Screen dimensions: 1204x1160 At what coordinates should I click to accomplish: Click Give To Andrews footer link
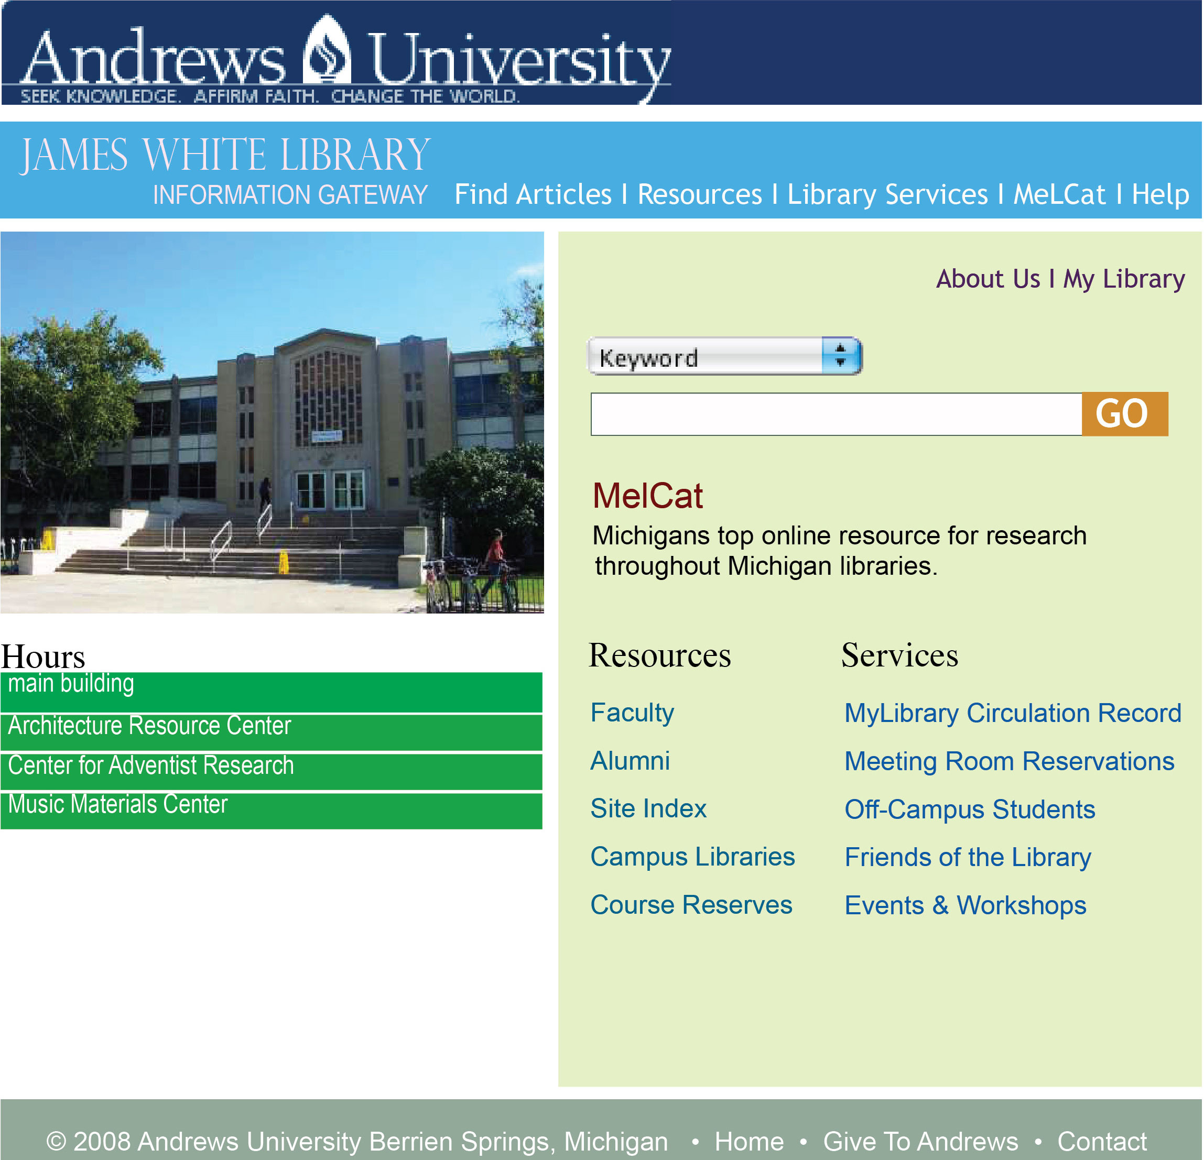920,1142
